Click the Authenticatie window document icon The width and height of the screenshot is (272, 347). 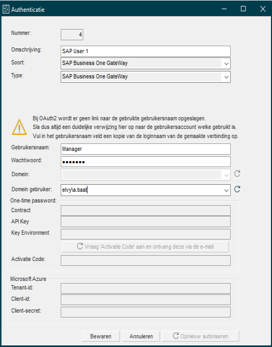coord(6,10)
